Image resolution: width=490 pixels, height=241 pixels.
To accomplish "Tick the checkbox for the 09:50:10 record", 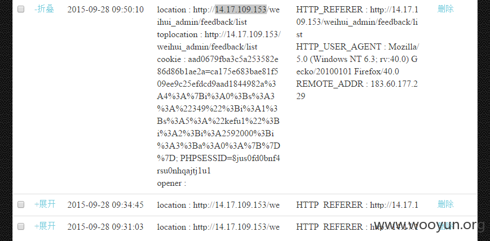I will [x=21, y=10].
